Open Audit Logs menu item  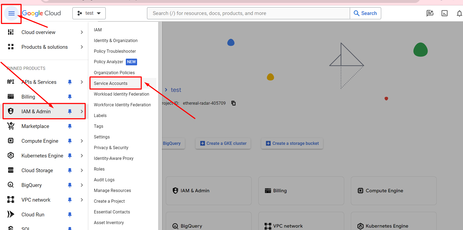(x=104, y=180)
